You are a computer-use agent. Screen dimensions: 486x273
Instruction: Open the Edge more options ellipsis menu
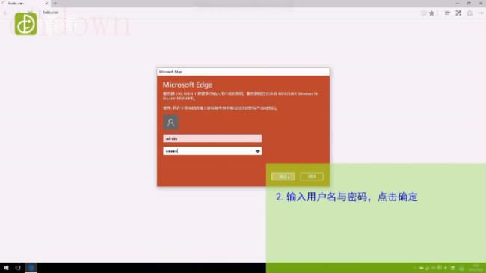pos(481,13)
